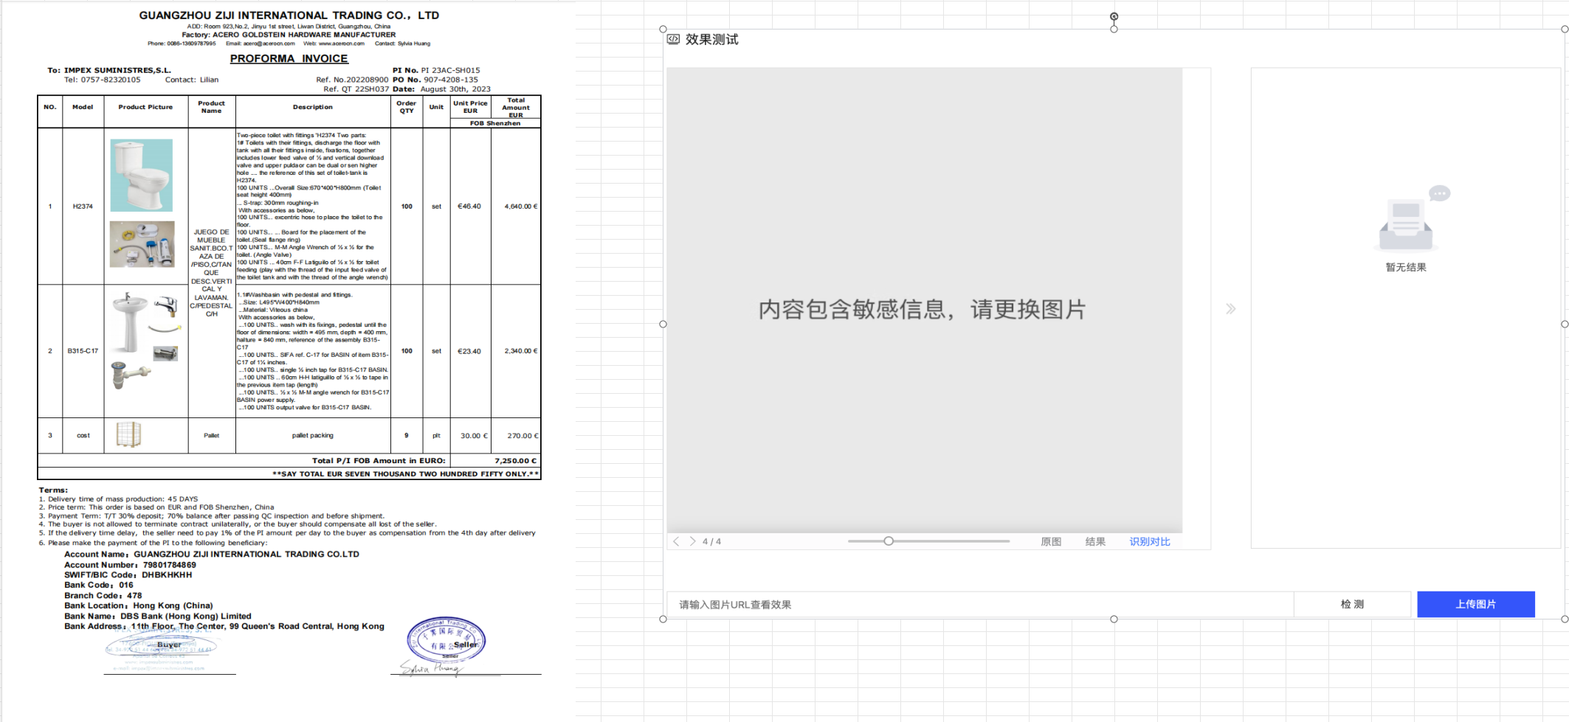The width and height of the screenshot is (1569, 722).
Task: Click the FOB Shenzhen header cell
Action: tap(495, 123)
